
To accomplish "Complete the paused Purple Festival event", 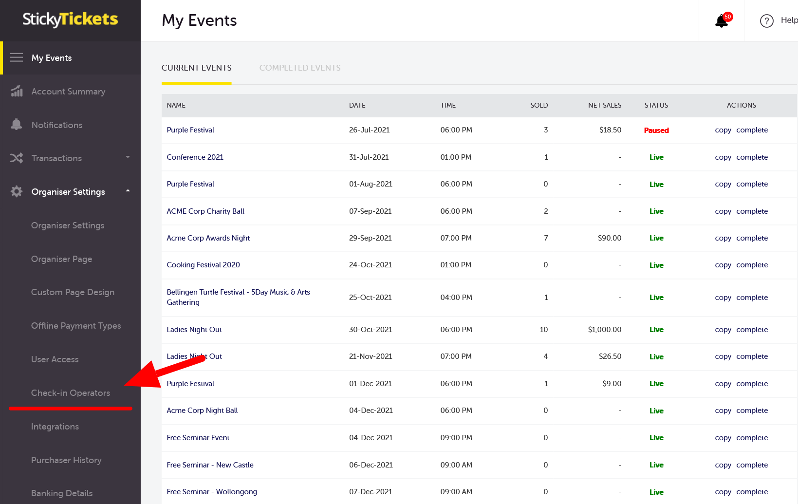I will [x=752, y=130].
